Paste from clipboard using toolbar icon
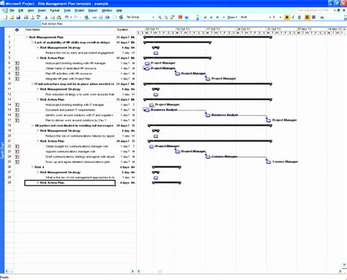This screenshot has width=347, height=280. 59,18
